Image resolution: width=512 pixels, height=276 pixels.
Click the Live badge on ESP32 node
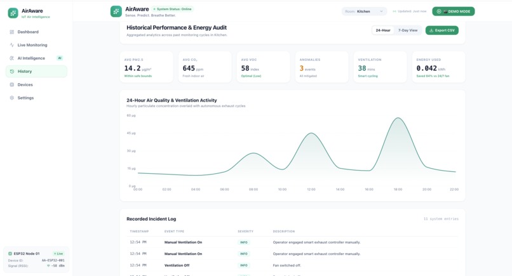click(x=58, y=254)
